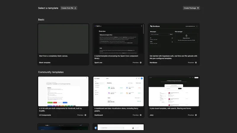Open the Create Package button

191,8
